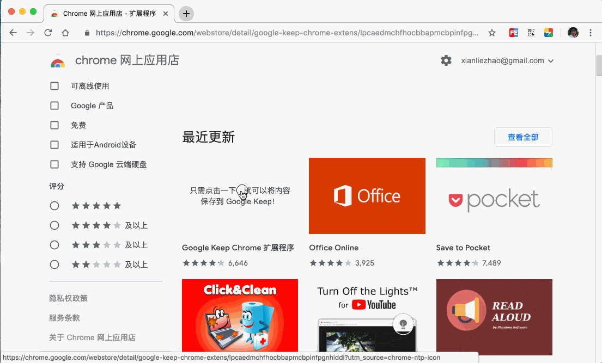Open Chrome's three-dot menu
This screenshot has height=363, width=602.
click(591, 33)
